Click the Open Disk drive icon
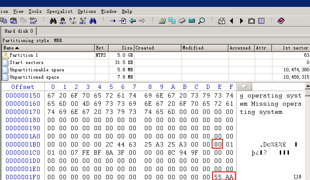The height and width of the screenshot is (180, 310). pos(162,21)
